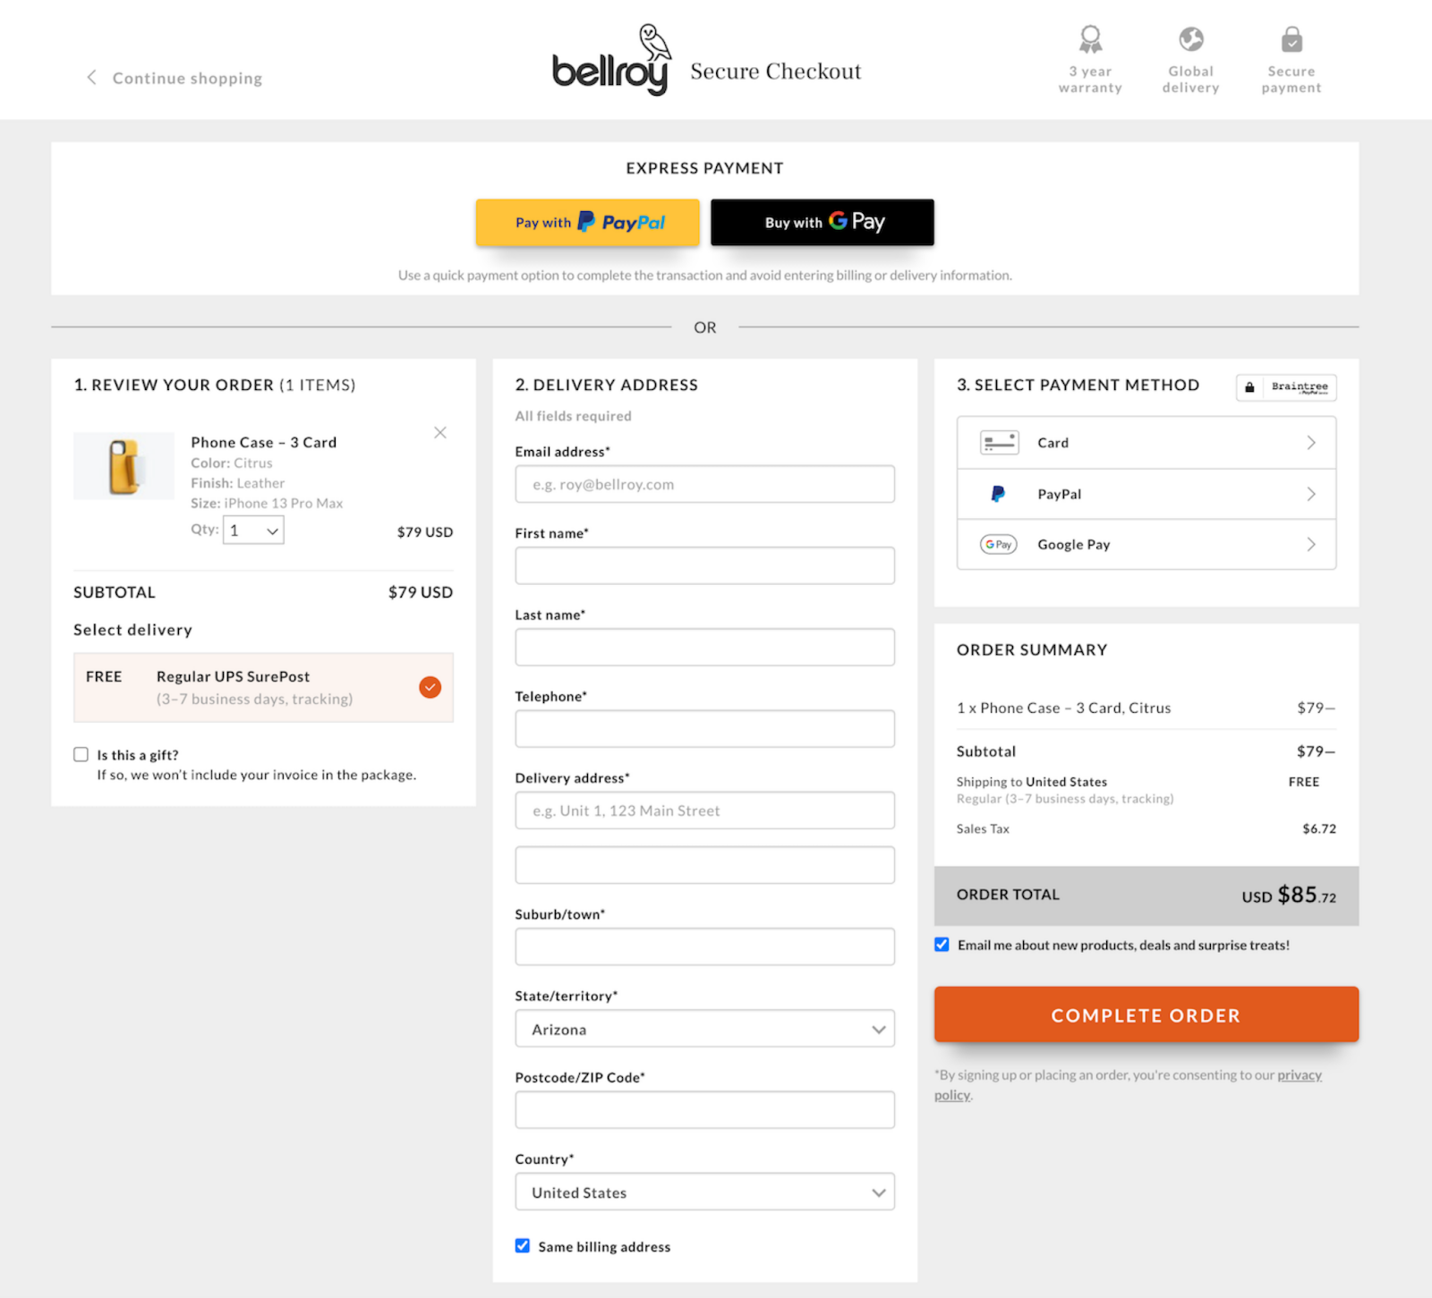Click the Complete Order button
Image resolution: width=1432 pixels, height=1298 pixels.
(x=1146, y=1014)
